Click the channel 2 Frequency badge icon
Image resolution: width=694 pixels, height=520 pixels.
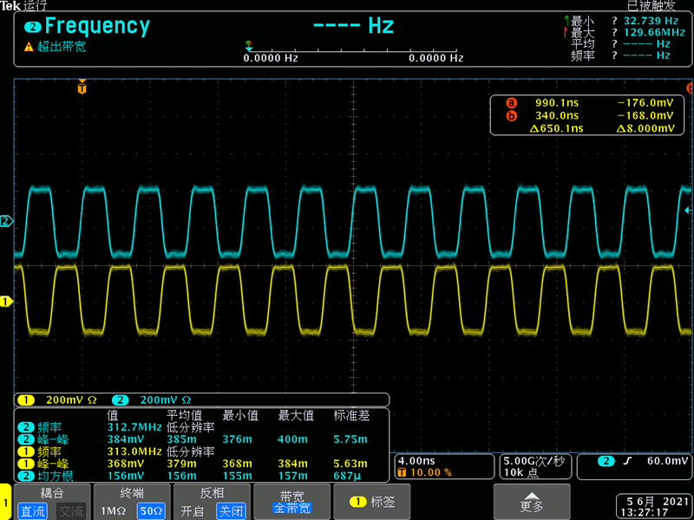[33, 27]
